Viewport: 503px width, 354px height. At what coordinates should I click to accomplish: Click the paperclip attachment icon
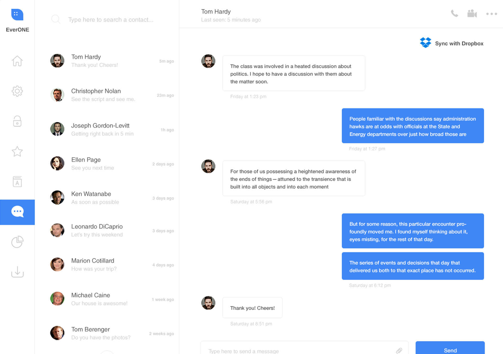click(x=399, y=351)
